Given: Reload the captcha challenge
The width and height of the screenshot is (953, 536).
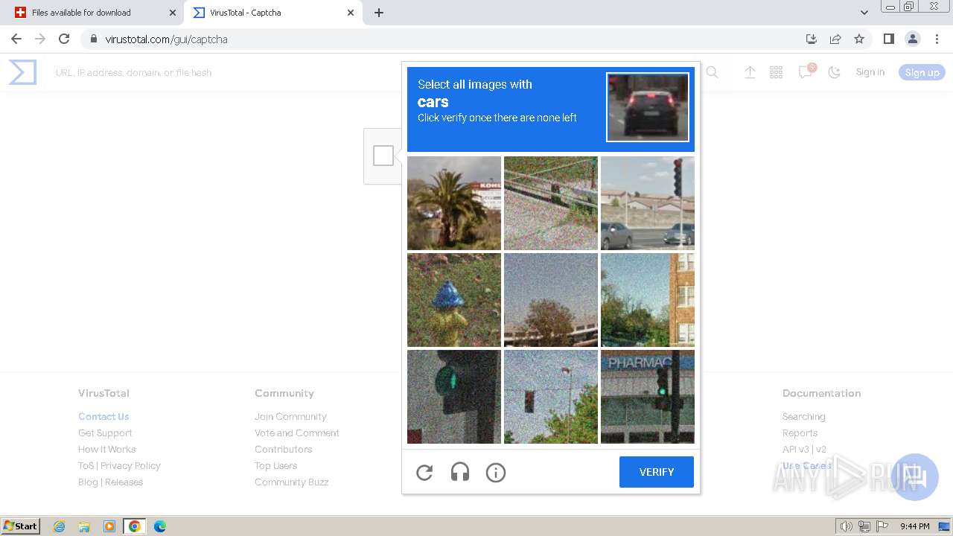Looking at the screenshot, I should pyautogui.click(x=424, y=472).
